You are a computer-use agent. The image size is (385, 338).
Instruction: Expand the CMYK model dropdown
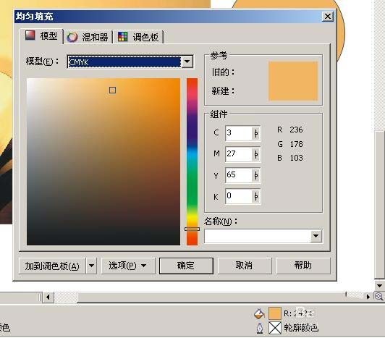pos(187,62)
